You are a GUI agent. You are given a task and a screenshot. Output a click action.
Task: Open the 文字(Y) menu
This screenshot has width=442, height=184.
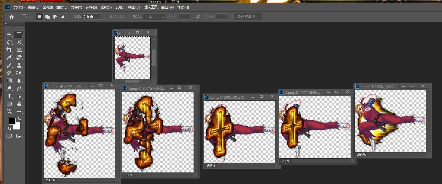point(77,7)
